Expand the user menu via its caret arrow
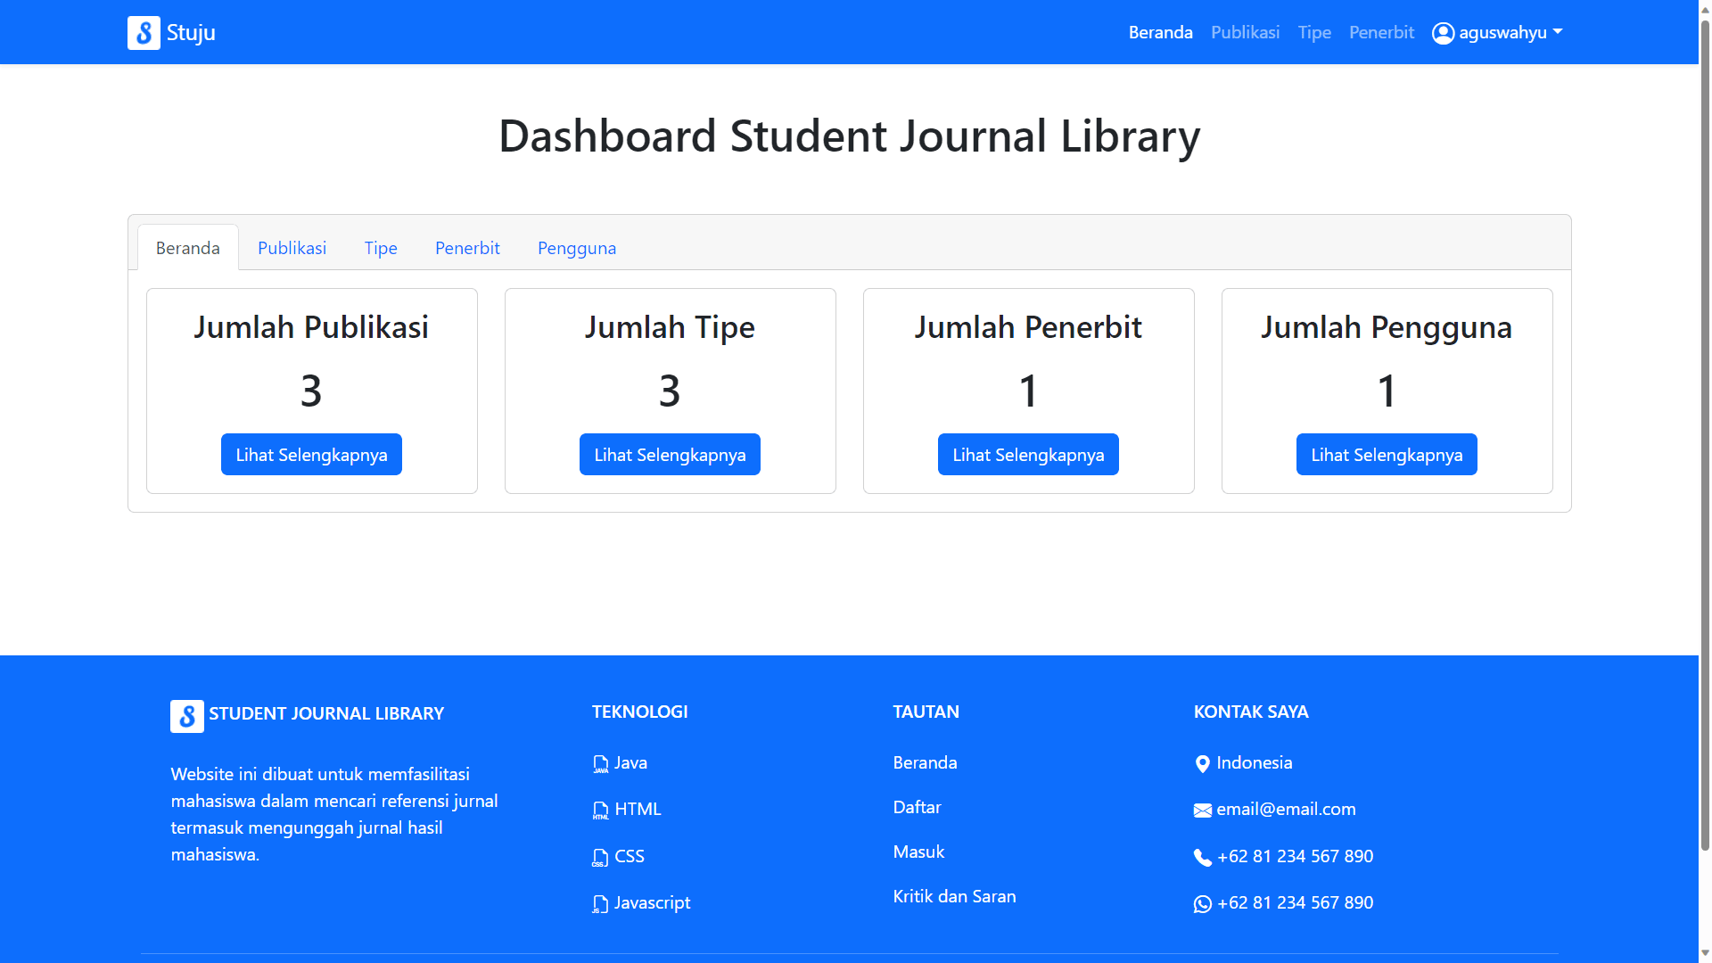 point(1559,32)
